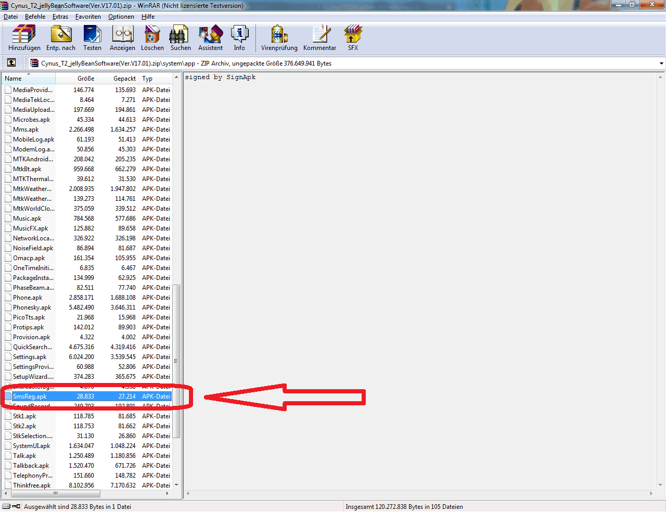Click the comment pane's scroll-right arrow
This screenshot has width=666, height=512.
pyautogui.click(x=651, y=493)
